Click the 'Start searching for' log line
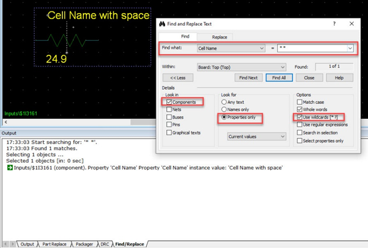This screenshot has width=368, height=248. [x=52, y=142]
